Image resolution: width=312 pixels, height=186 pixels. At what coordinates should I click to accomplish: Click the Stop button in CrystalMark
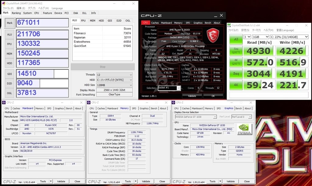[103, 67]
